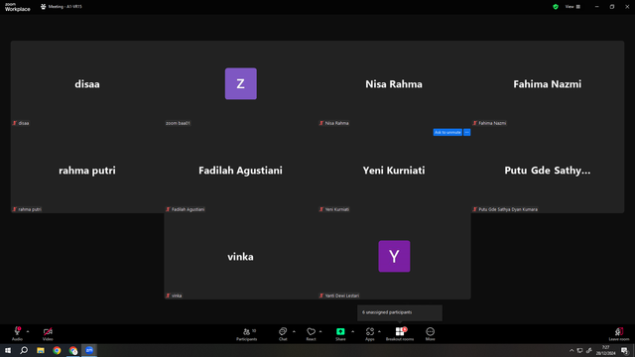Select vinka video tile
This screenshot has height=357, width=635.
[x=240, y=256]
